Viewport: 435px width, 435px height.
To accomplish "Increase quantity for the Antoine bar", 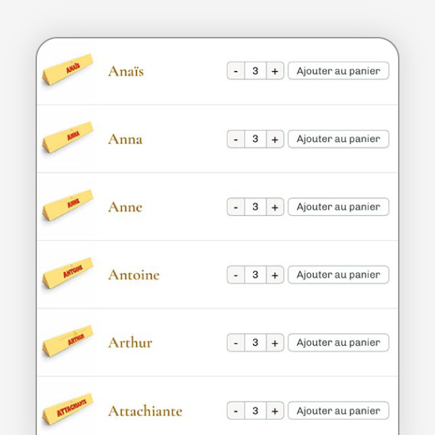I will coord(275,275).
